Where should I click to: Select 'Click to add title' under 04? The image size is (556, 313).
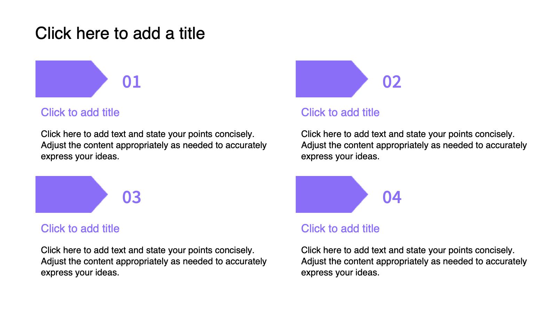coord(340,228)
